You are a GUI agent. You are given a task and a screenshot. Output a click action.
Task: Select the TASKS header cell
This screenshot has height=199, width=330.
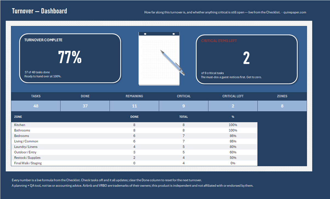pos(36,96)
